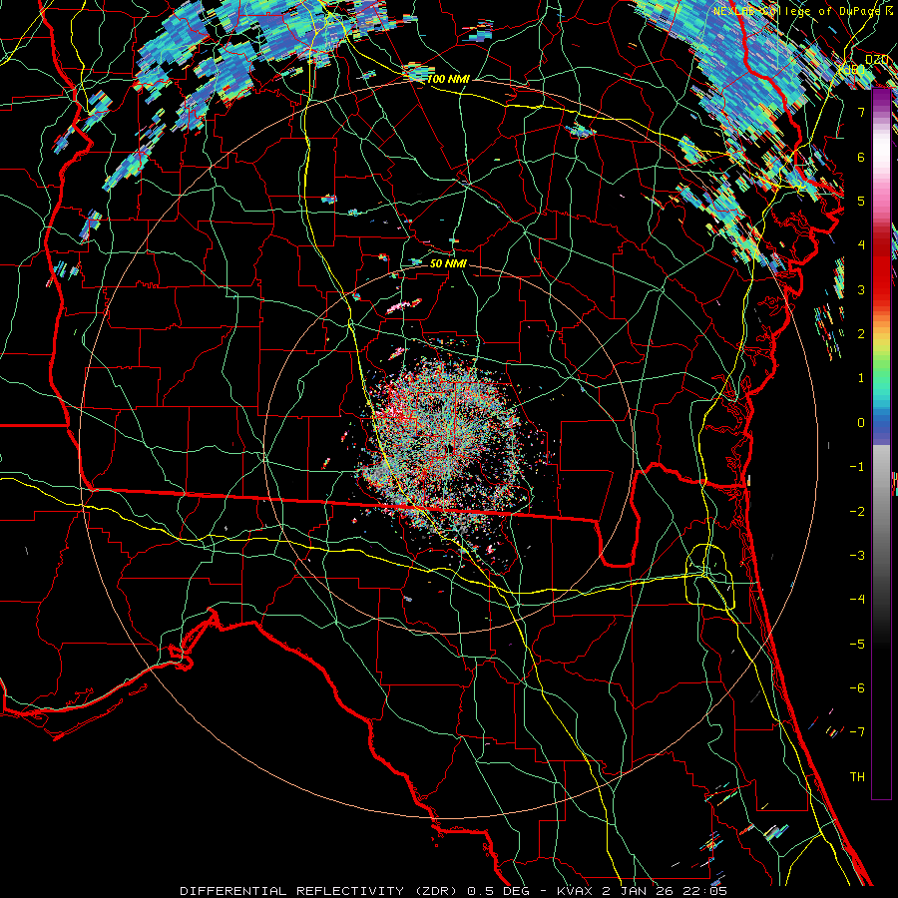
Task: Click the "-2" legend value
Action: pyautogui.click(x=857, y=512)
